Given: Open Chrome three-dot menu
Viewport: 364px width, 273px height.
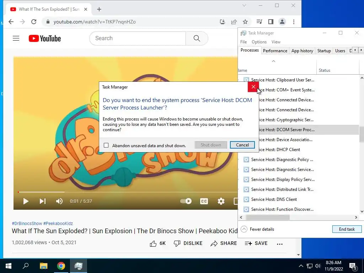Looking at the screenshot, I should [x=294, y=22].
